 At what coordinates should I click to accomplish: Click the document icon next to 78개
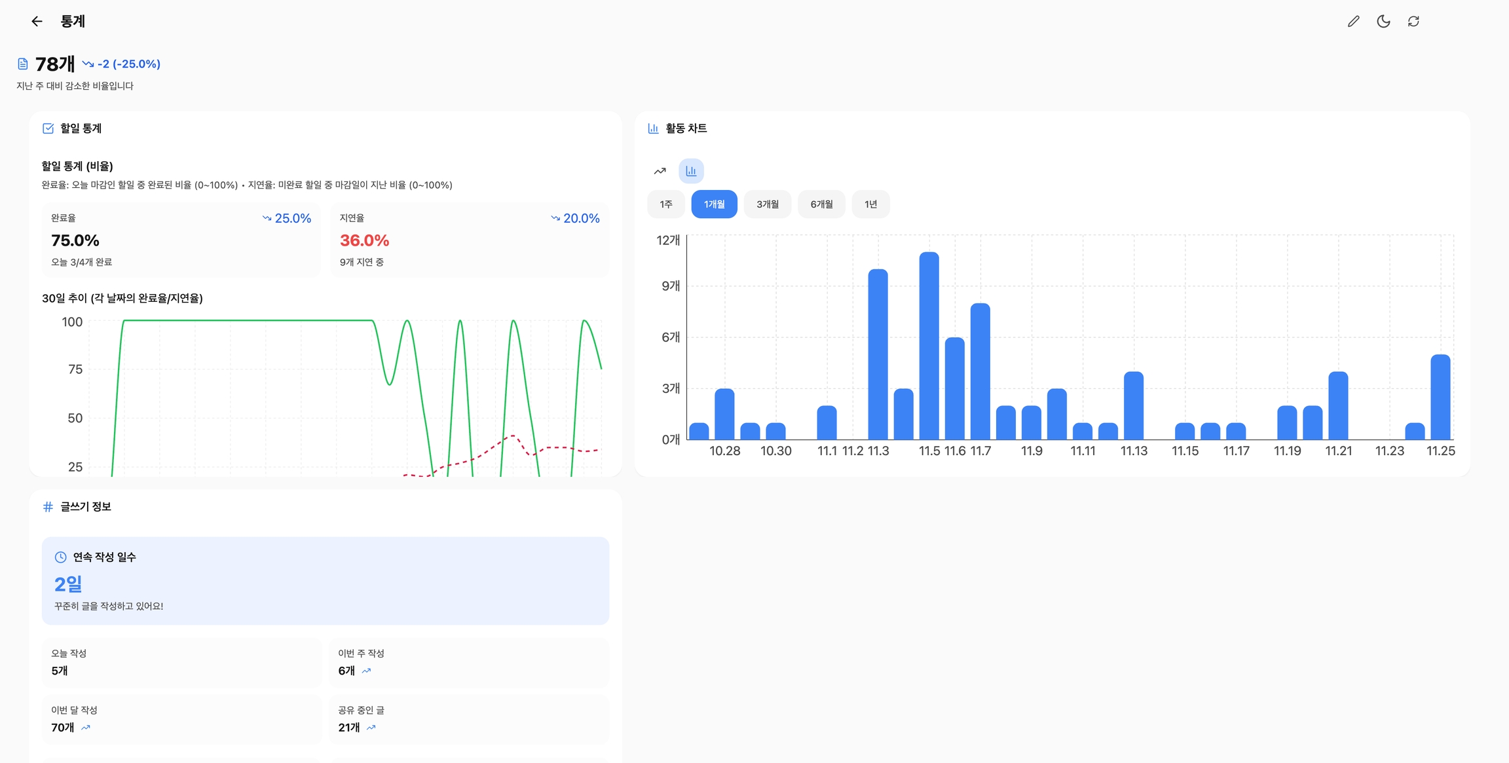tap(23, 64)
